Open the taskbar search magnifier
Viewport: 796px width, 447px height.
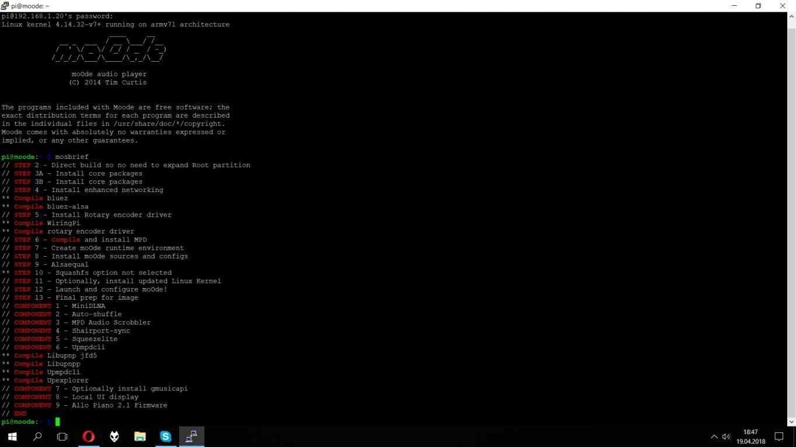pyautogui.click(x=37, y=436)
